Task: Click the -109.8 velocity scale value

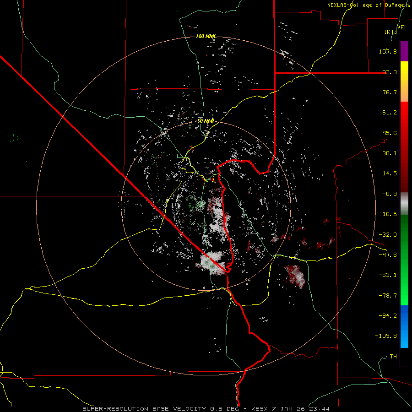Action: tap(386, 336)
